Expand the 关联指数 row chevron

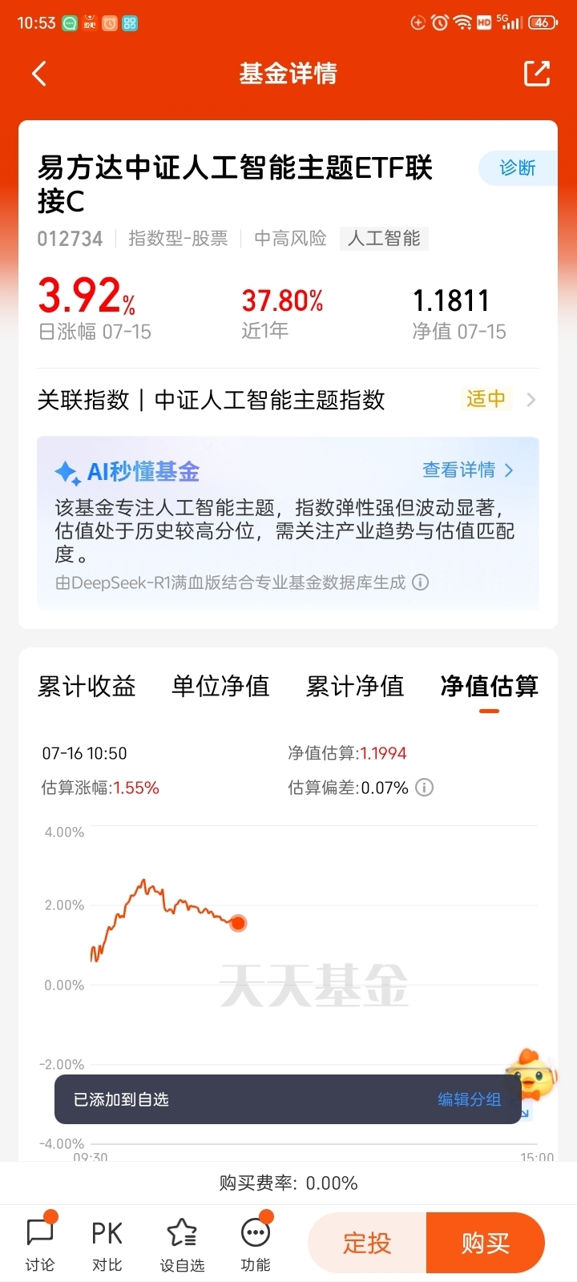coord(531,399)
